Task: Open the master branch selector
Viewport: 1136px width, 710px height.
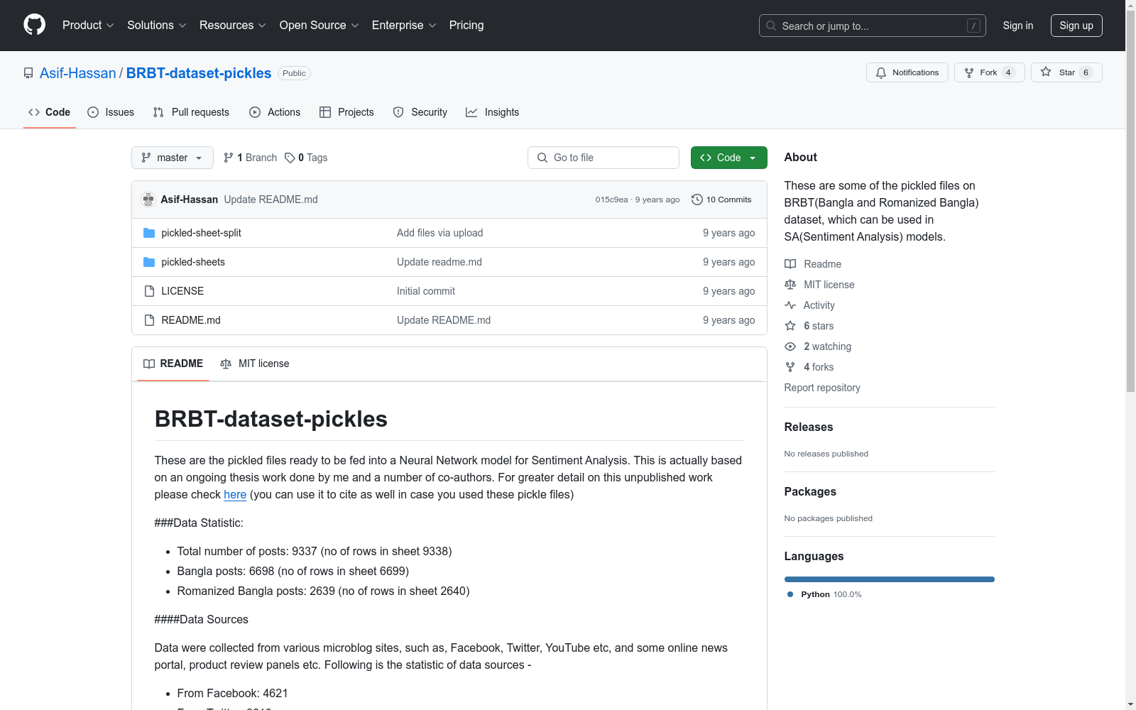Action: tap(173, 158)
